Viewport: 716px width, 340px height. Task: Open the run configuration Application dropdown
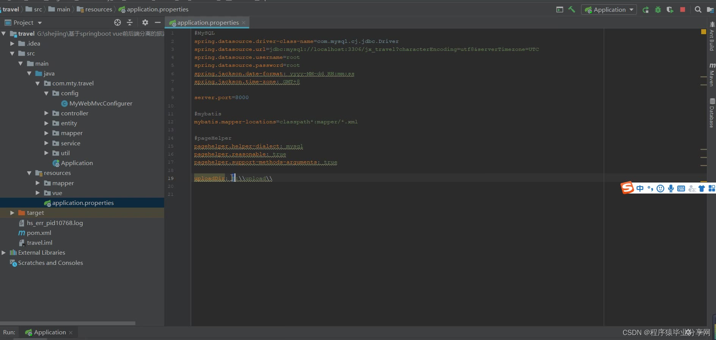[609, 9]
